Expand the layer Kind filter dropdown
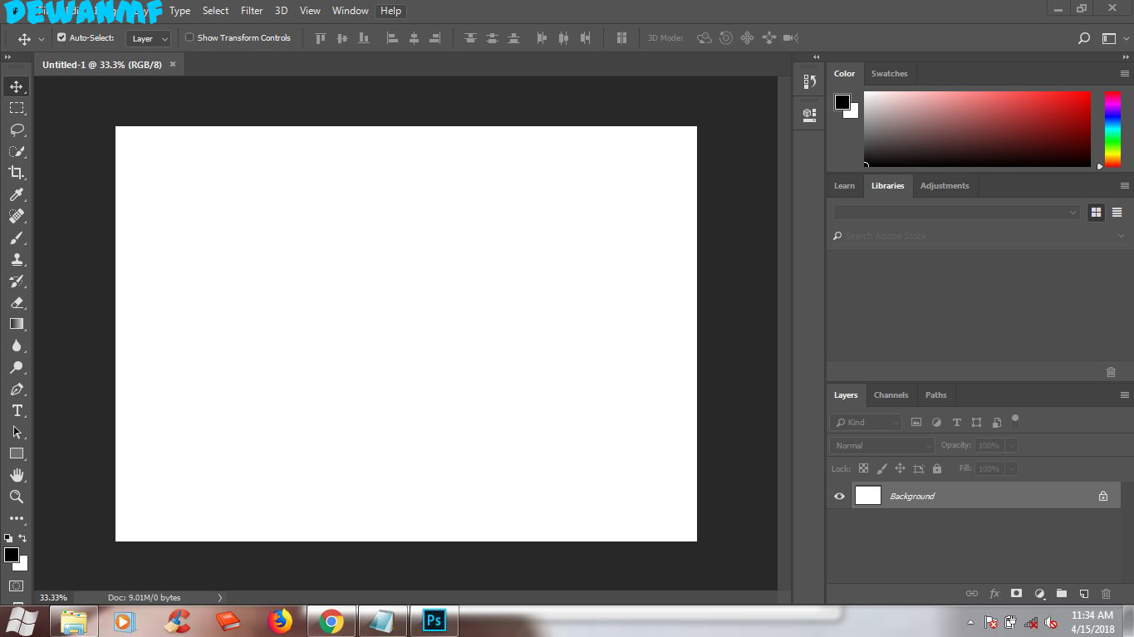Viewport: 1134px width, 637px height. (866, 423)
